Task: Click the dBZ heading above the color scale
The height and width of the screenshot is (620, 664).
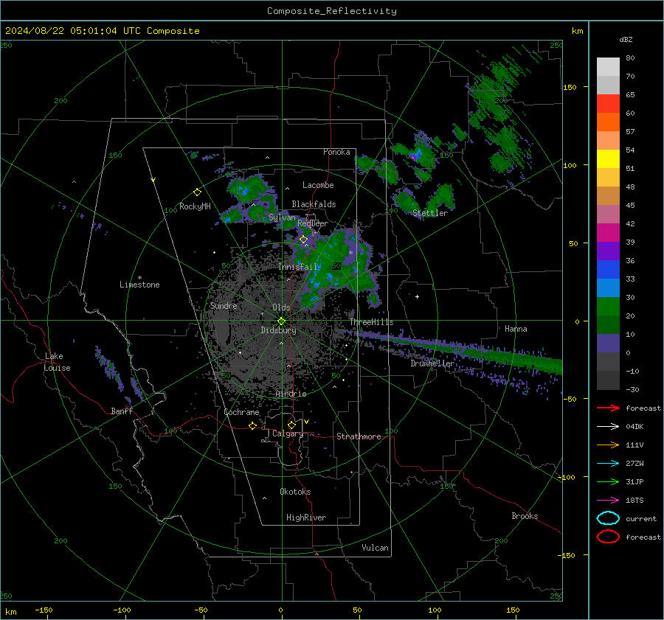Action: coord(626,39)
